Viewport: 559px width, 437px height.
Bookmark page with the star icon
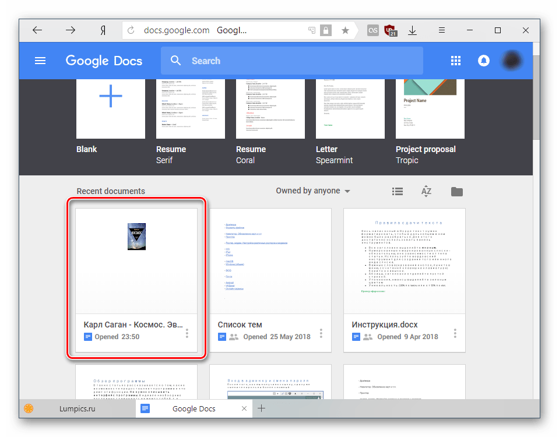tap(345, 30)
